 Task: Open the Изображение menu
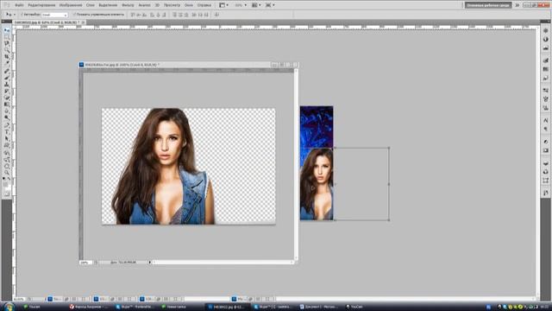[x=71, y=5]
